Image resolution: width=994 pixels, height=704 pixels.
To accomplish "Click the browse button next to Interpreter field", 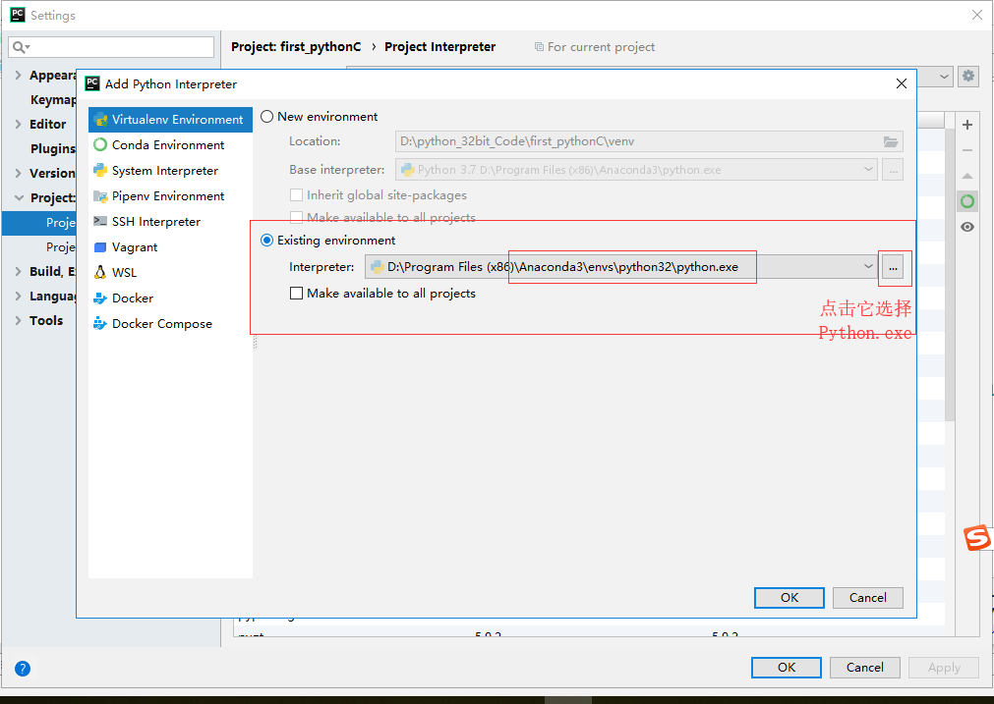I will [893, 266].
